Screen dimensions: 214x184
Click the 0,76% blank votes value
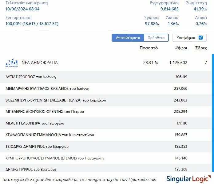click(x=201, y=24)
